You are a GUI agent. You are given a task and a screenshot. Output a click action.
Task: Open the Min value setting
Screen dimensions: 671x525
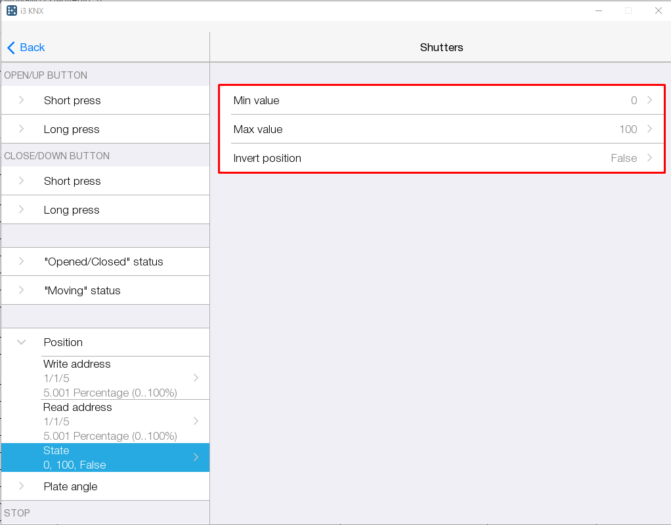click(441, 100)
